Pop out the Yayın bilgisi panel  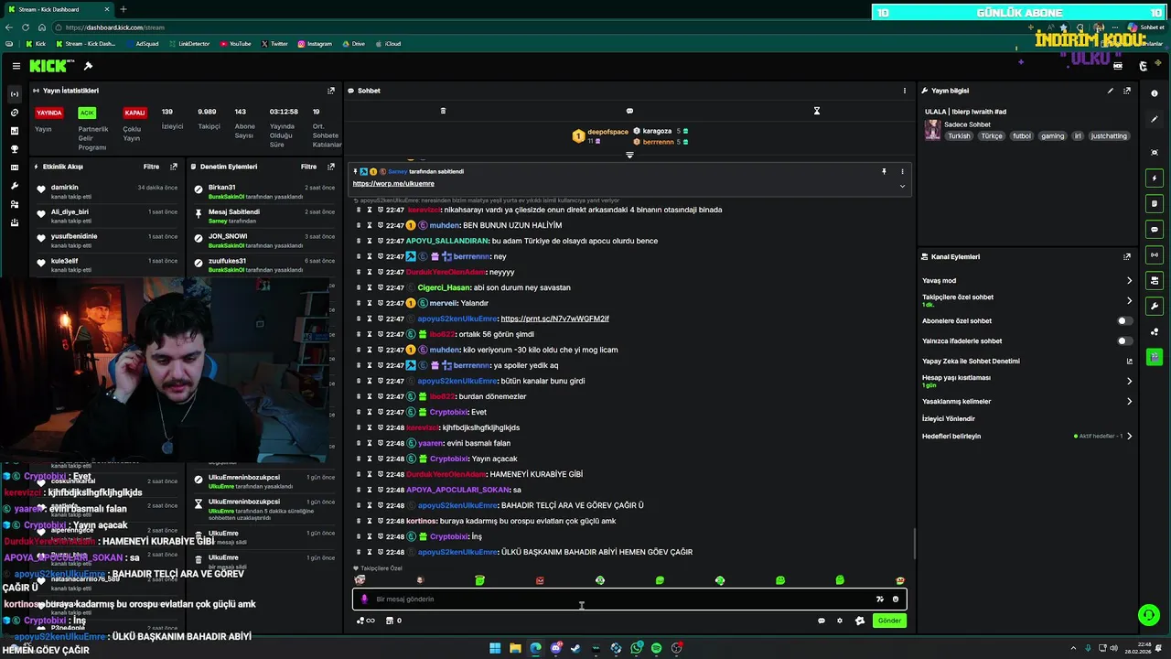coord(1127,91)
